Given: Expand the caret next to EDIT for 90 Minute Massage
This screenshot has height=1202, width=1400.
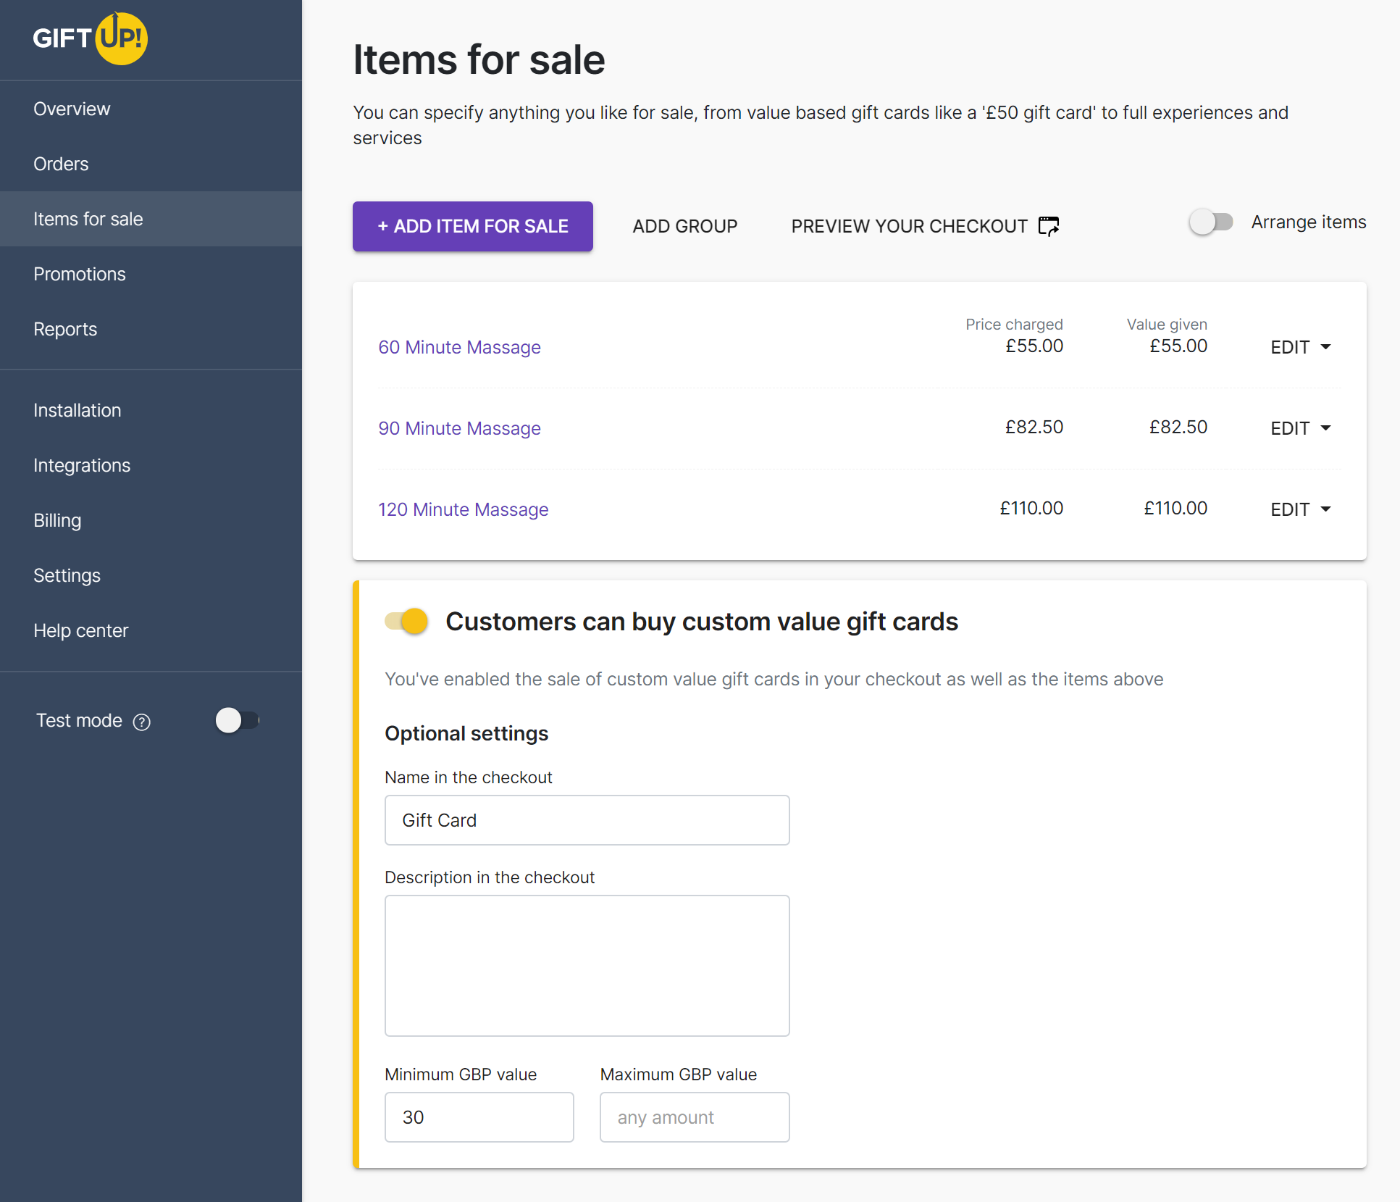Looking at the screenshot, I should tap(1325, 428).
